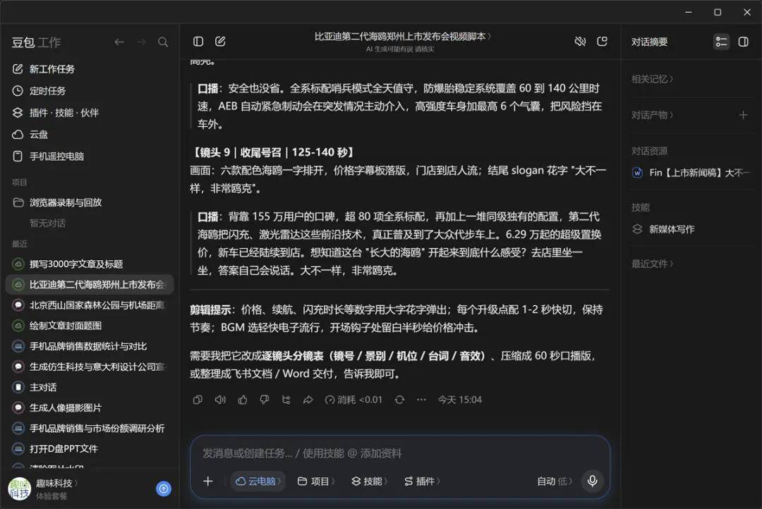Open more options with the ellipsis icon
Screen dimensions: 762x509
(421, 400)
